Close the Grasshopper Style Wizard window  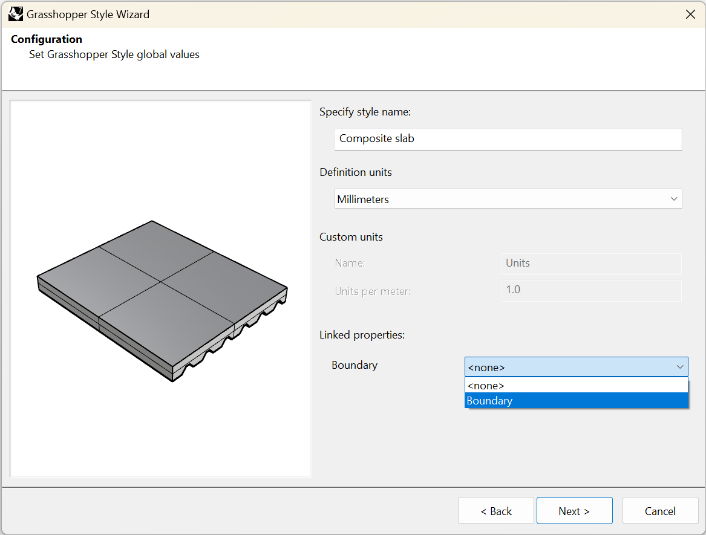tap(690, 15)
